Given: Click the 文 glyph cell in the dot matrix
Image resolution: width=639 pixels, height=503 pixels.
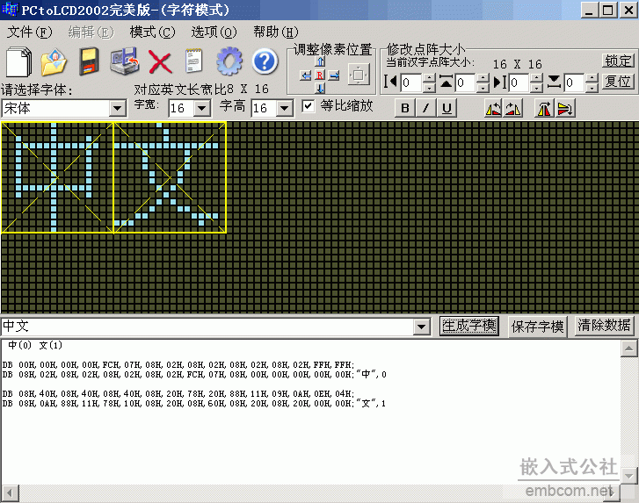Looking at the screenshot, I should [x=170, y=177].
